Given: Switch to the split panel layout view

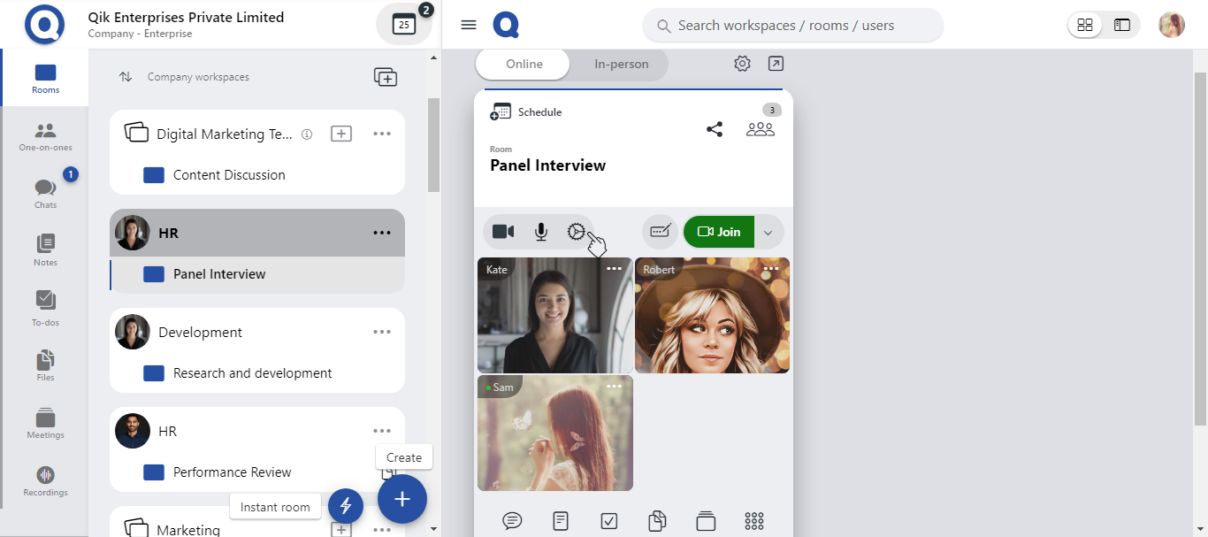Looking at the screenshot, I should click(x=1122, y=25).
